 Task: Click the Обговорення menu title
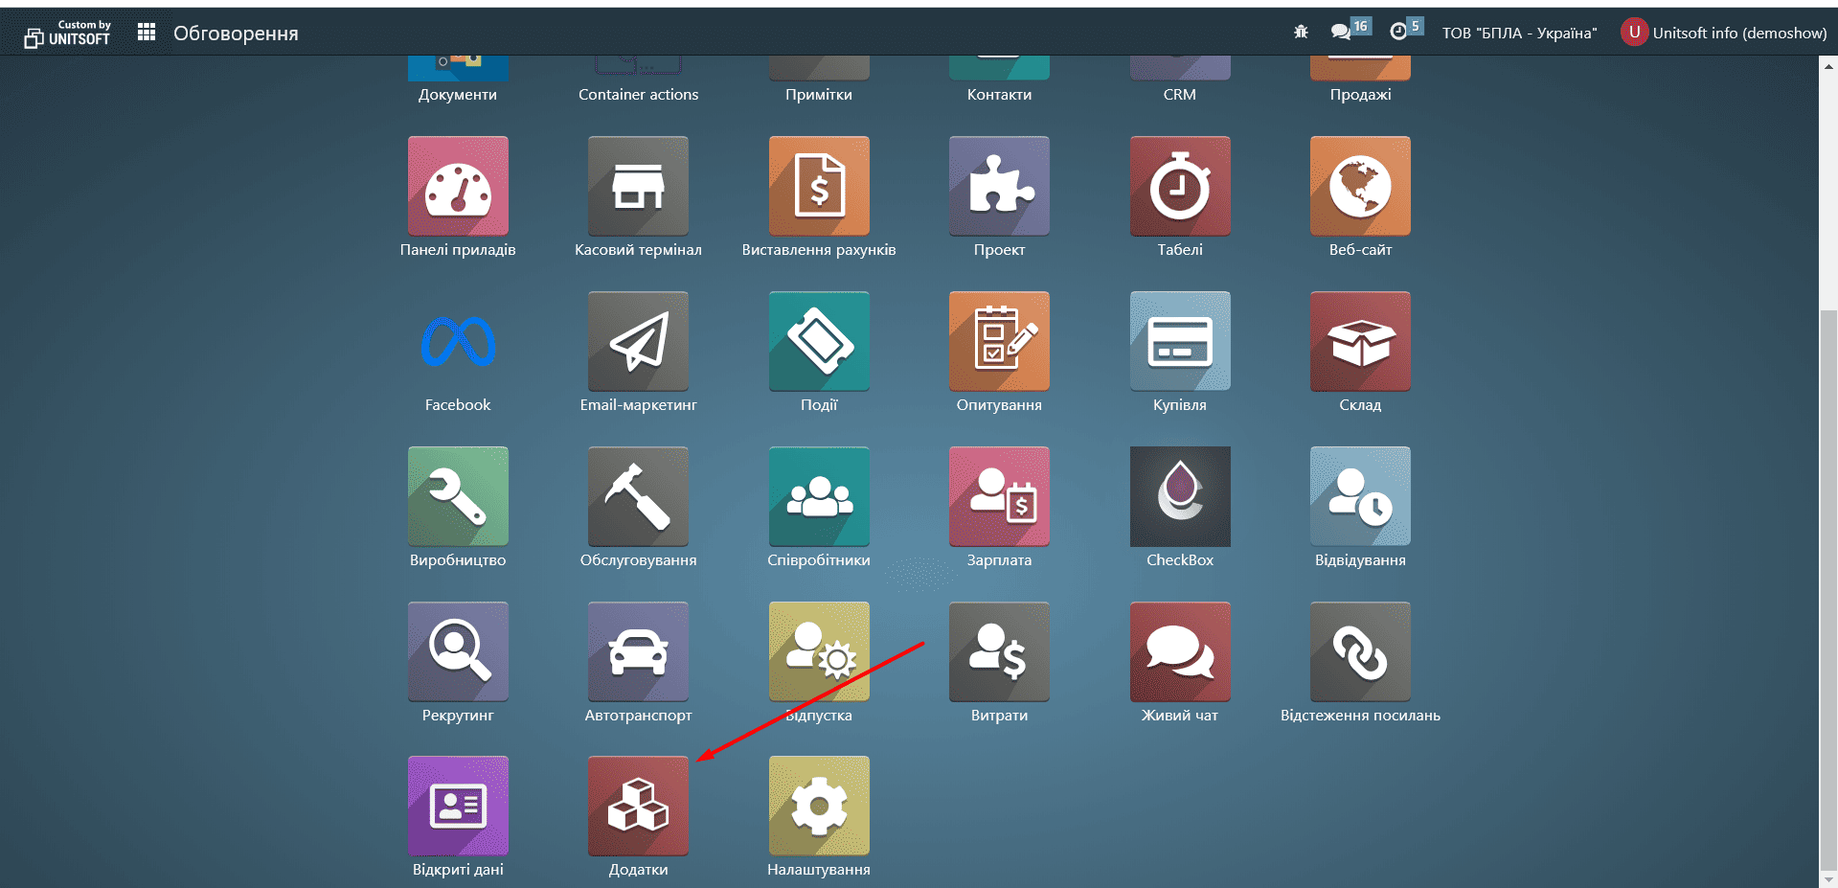pos(236,34)
